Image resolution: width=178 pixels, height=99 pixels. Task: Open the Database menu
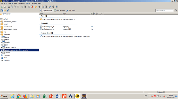21,3
